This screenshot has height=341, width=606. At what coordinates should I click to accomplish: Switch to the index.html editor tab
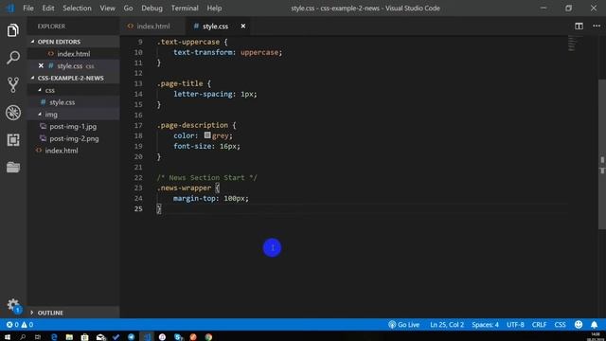[152, 27]
